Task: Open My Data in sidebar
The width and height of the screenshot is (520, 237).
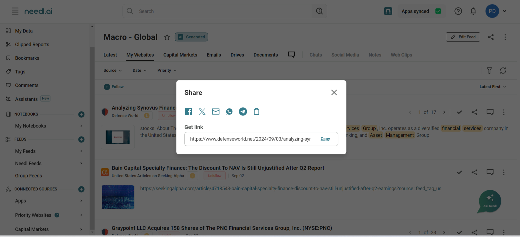Action: pyautogui.click(x=24, y=31)
